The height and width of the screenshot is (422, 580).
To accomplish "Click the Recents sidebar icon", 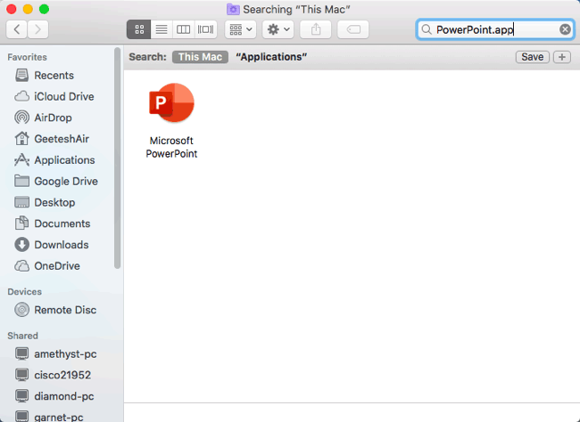I will coord(21,76).
